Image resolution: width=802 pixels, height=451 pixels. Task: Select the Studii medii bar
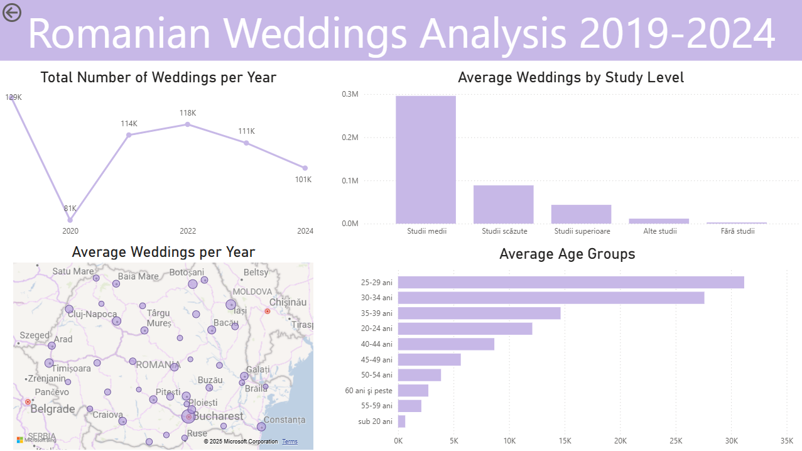click(x=425, y=160)
